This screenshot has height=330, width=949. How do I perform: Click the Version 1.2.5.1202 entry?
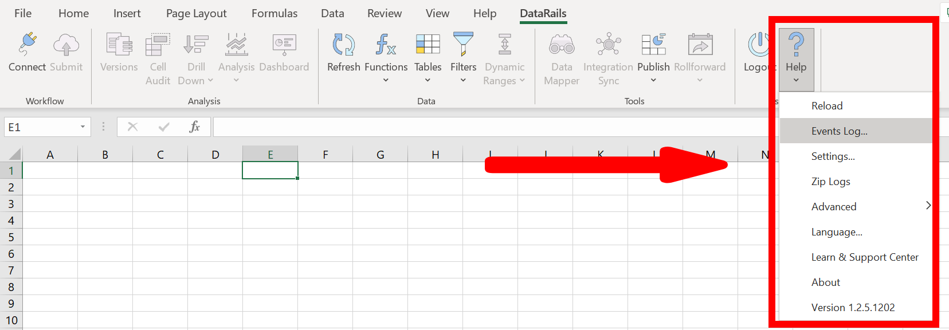coord(856,308)
